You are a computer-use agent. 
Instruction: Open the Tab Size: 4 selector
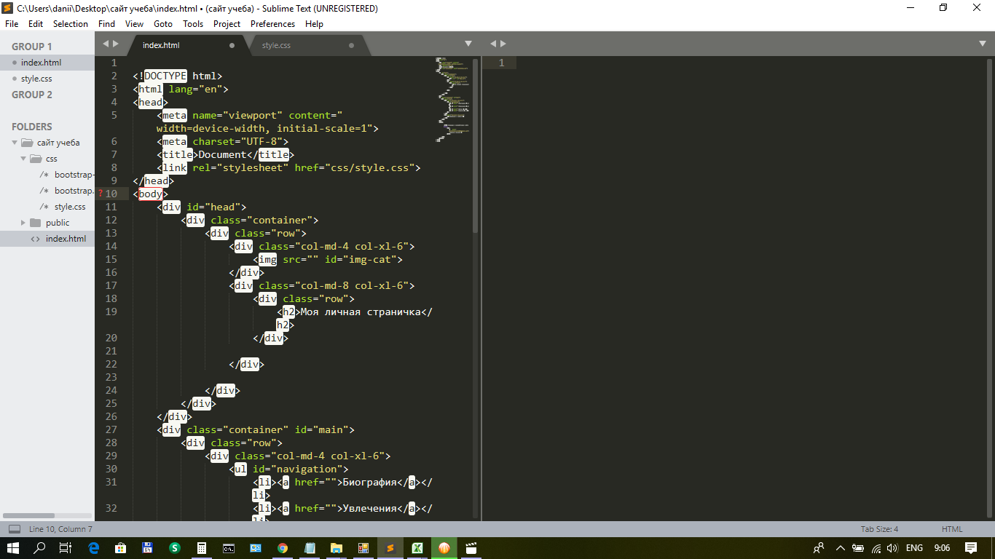(x=879, y=529)
